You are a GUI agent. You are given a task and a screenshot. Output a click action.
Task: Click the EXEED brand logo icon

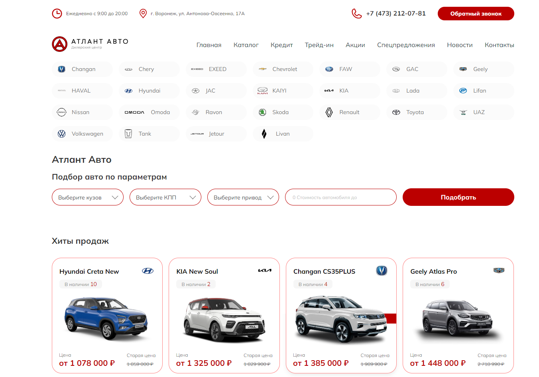[197, 69]
